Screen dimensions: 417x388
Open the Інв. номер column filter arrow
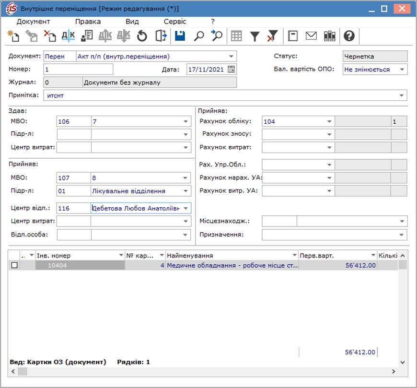(121, 255)
